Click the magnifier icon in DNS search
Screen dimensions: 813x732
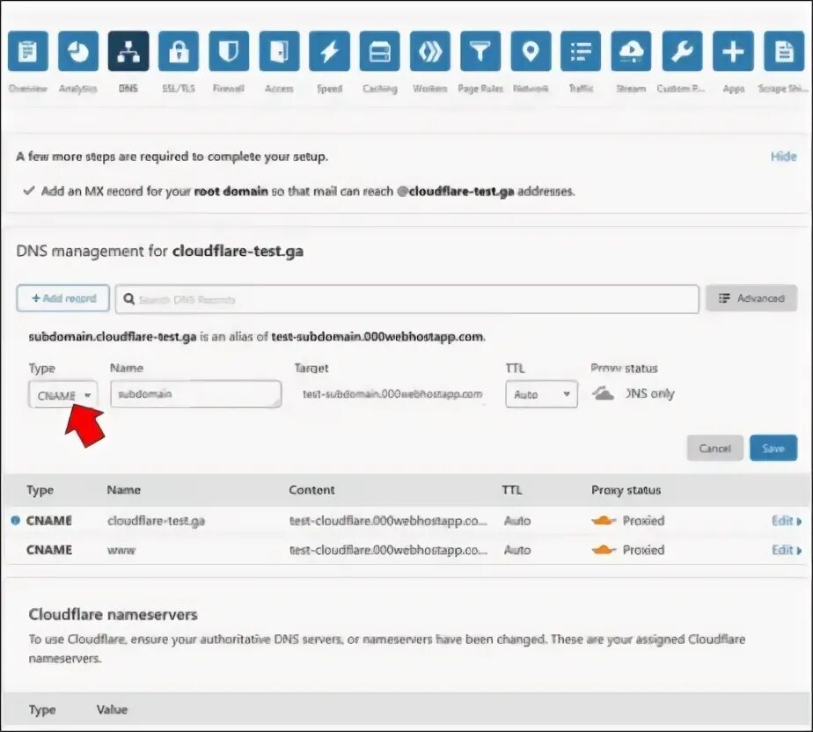point(129,299)
